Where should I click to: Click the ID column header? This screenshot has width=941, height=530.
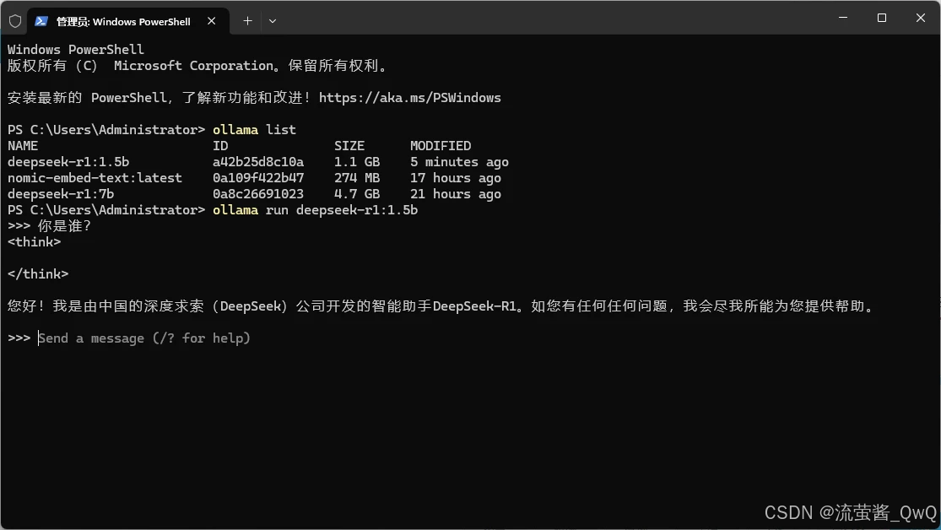[220, 146]
